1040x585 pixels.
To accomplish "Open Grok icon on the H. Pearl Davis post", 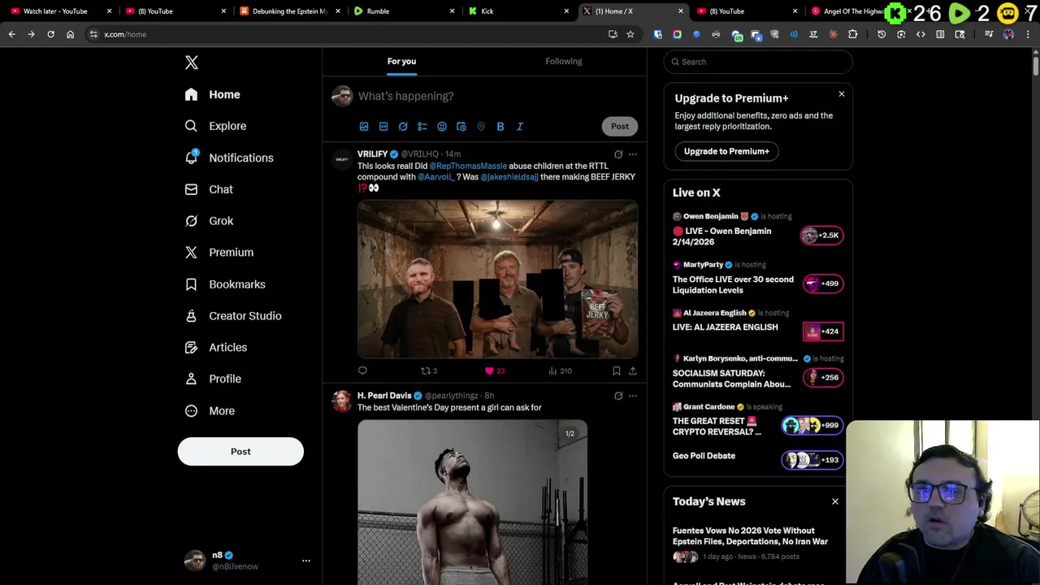I will [618, 396].
